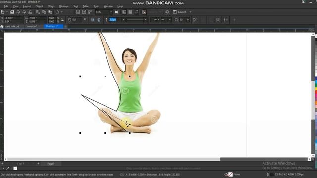Click the add page plus icon
This screenshot has width=317, height=178.
click(38, 164)
